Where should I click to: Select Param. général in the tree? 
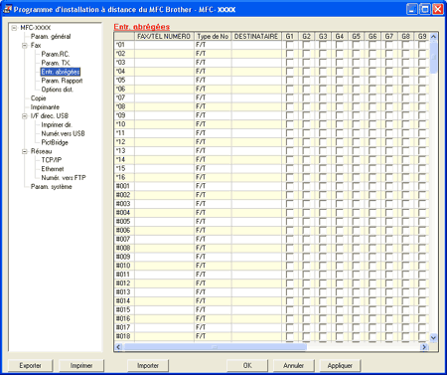[x=51, y=37]
